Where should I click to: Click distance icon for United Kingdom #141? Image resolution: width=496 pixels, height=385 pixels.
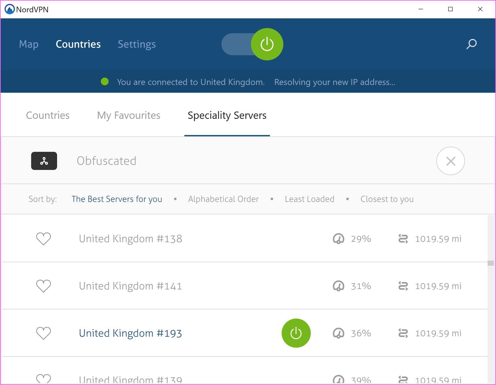403,286
